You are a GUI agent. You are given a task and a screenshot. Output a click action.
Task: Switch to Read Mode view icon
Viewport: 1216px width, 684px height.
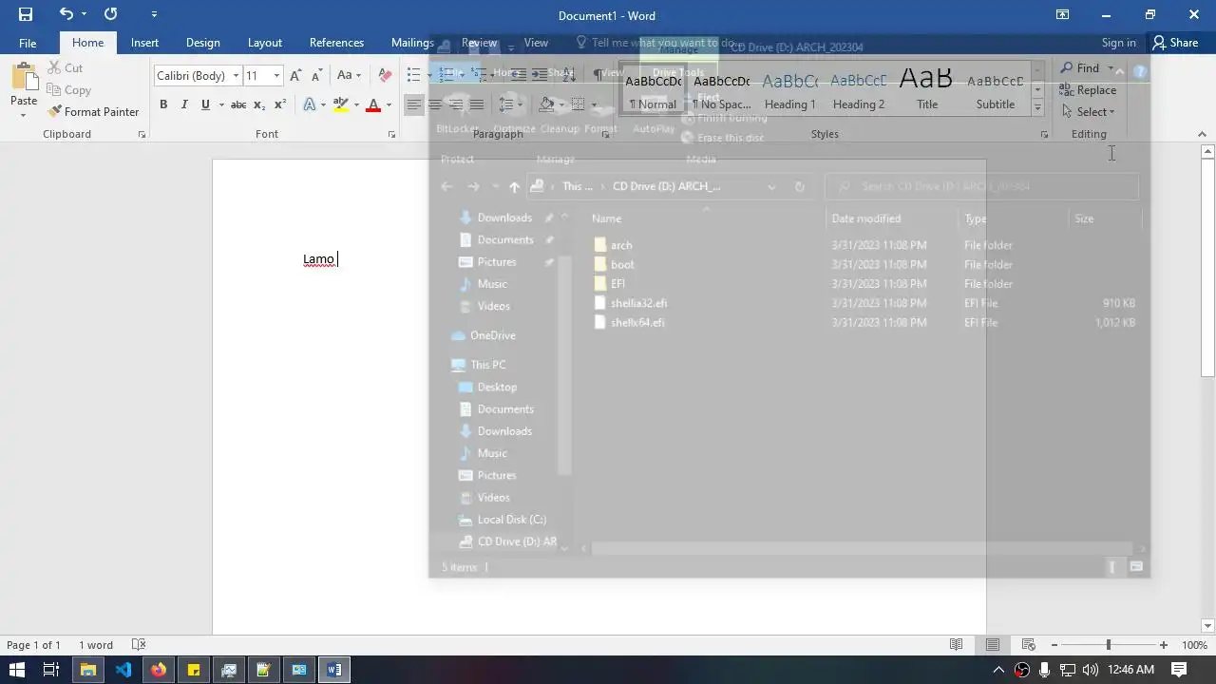957,645
